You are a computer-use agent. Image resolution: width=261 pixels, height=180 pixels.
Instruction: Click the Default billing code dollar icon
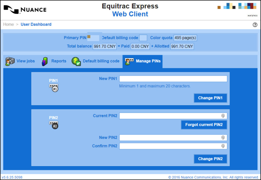pos(76,61)
